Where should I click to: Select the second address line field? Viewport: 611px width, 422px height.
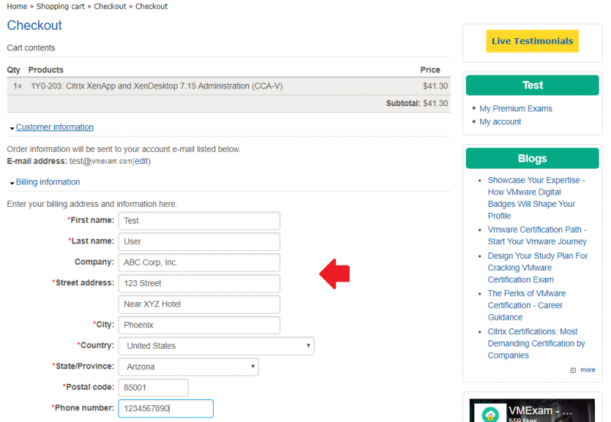coord(199,304)
